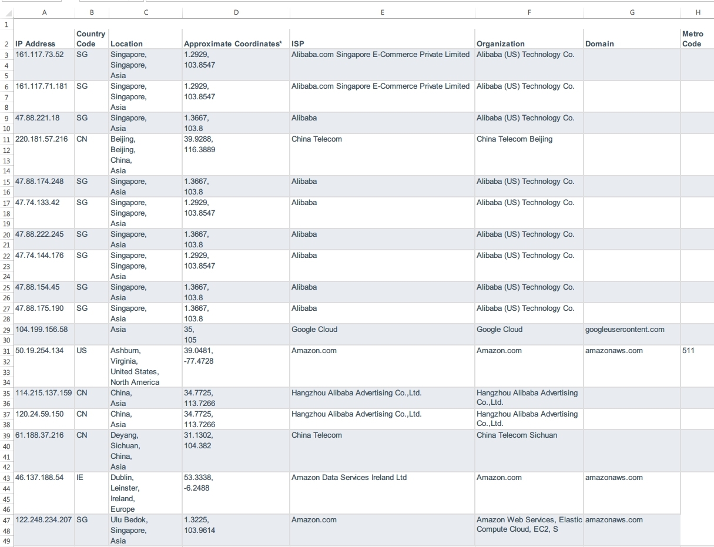Select the cell with IP 47.88.222.245
714x547 pixels.
point(44,239)
